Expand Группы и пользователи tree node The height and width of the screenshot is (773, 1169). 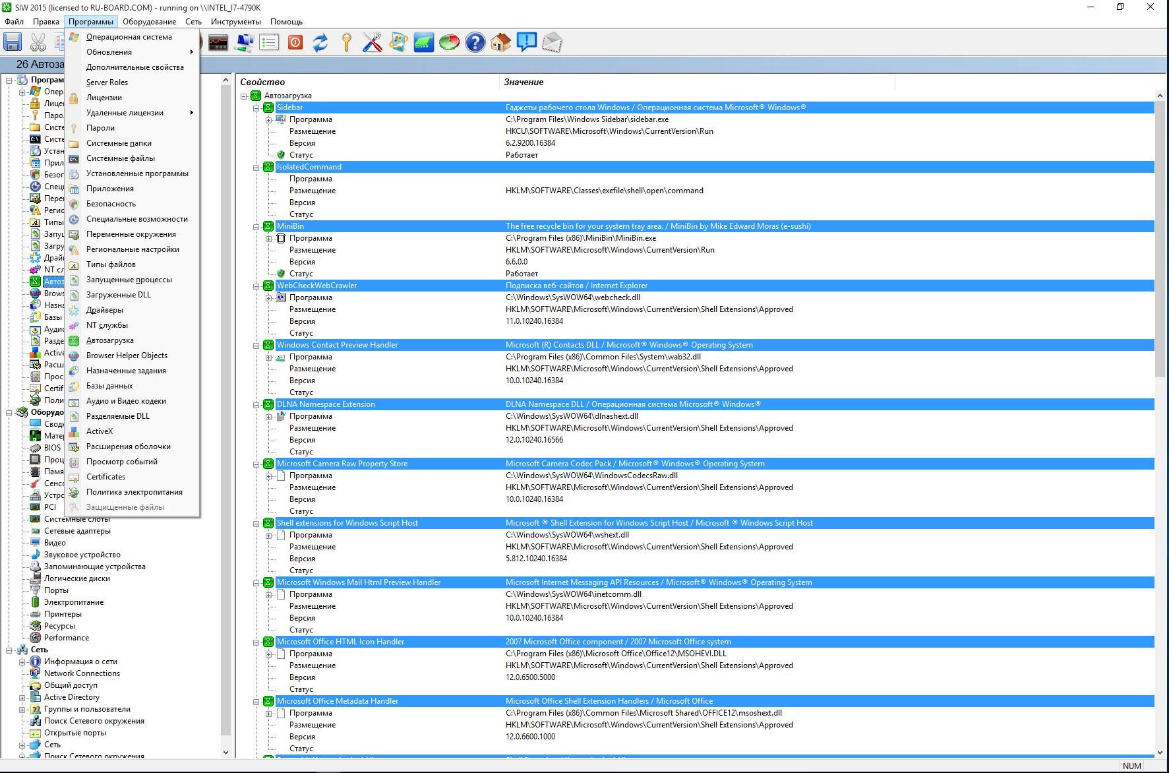22,710
